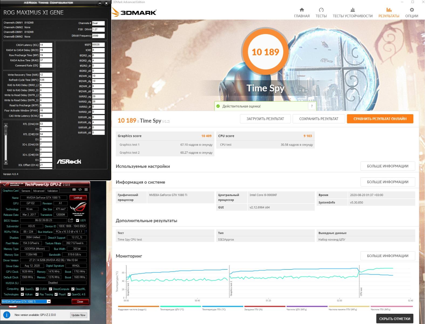Switch to the Sensors tab in GPU-Z
The height and width of the screenshot is (324, 425).
pos(26,191)
